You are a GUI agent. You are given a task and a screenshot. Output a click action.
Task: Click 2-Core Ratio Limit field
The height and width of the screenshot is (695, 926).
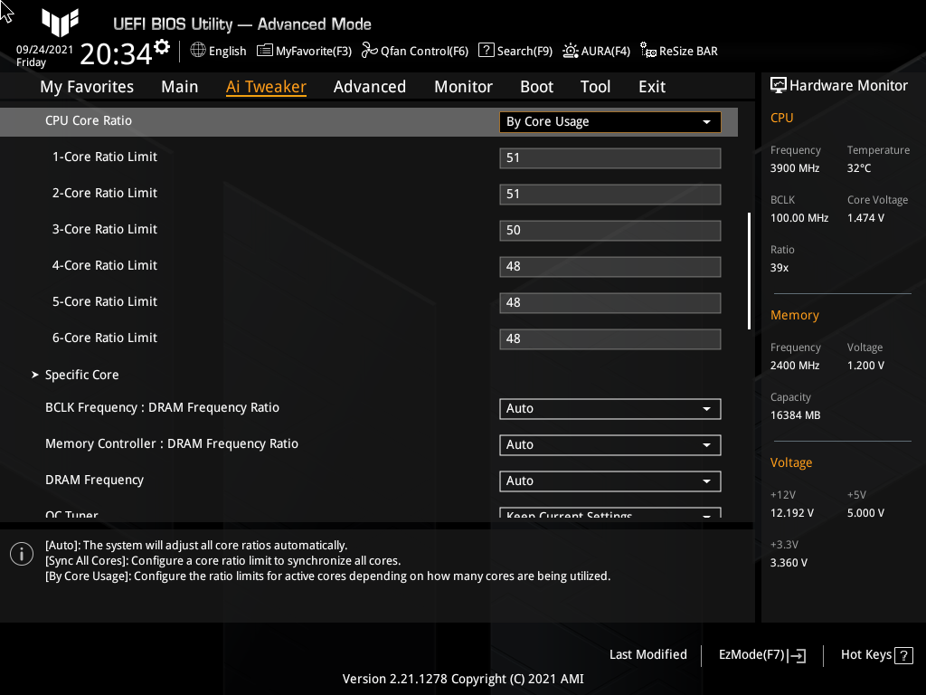click(610, 194)
